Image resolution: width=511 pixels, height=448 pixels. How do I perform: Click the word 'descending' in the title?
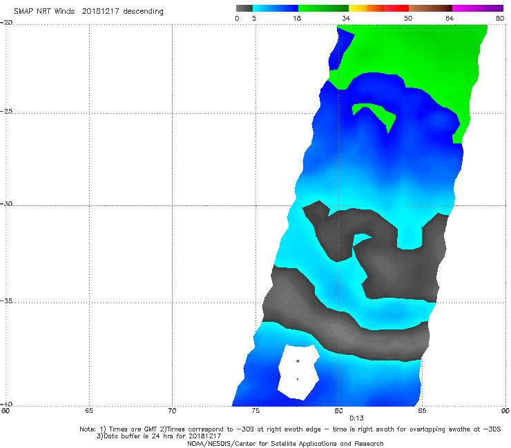143,12
